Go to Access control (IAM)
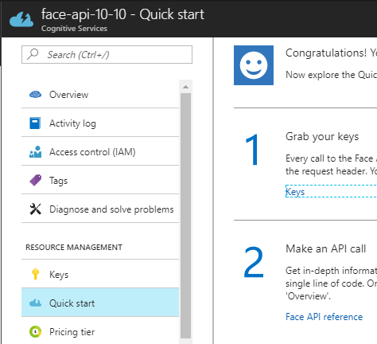This screenshot has height=344, width=377. pyautogui.click(x=100, y=151)
